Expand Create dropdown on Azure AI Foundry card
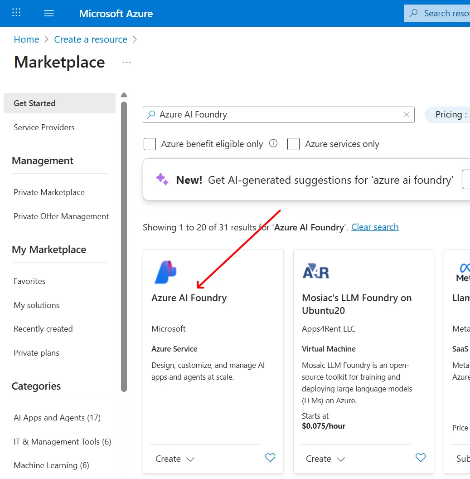470x479 pixels. coord(175,459)
